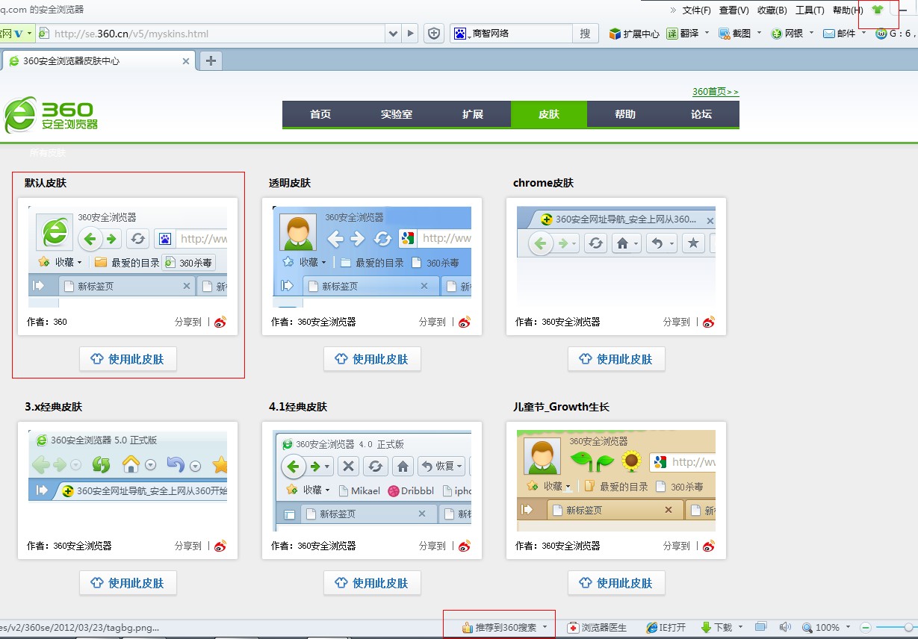Share 儿童节_Growth生长 skin to Weibo

[x=709, y=546]
